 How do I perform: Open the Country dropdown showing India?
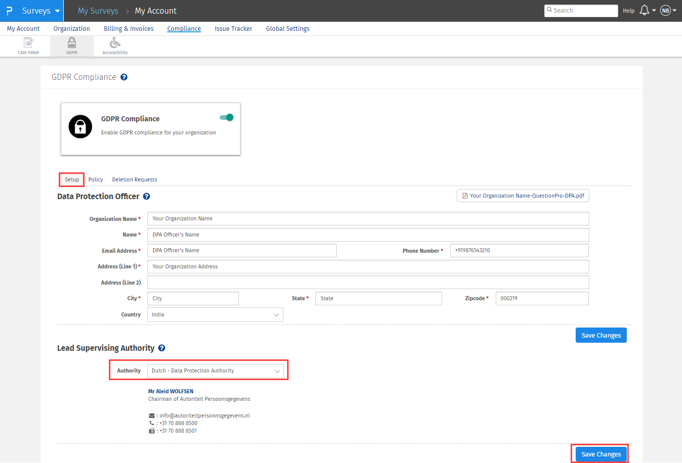pyautogui.click(x=215, y=315)
